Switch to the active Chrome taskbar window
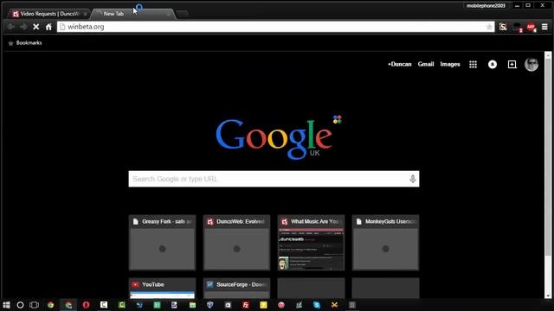This screenshot has height=311, width=554. (68, 305)
